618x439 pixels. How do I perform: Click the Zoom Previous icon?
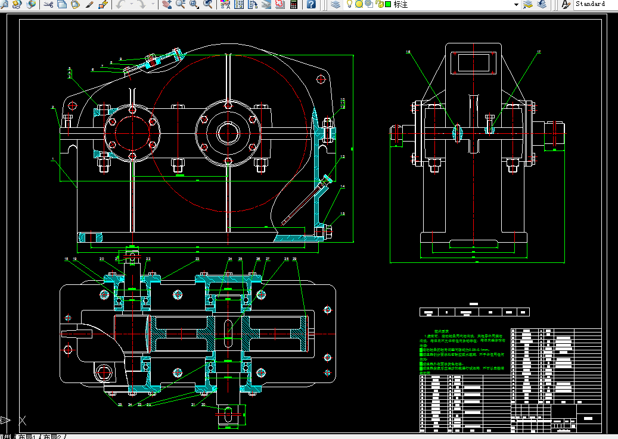[208, 4]
